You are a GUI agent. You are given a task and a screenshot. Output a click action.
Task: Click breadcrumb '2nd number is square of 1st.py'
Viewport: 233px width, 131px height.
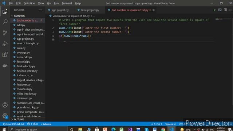coord(71,16)
